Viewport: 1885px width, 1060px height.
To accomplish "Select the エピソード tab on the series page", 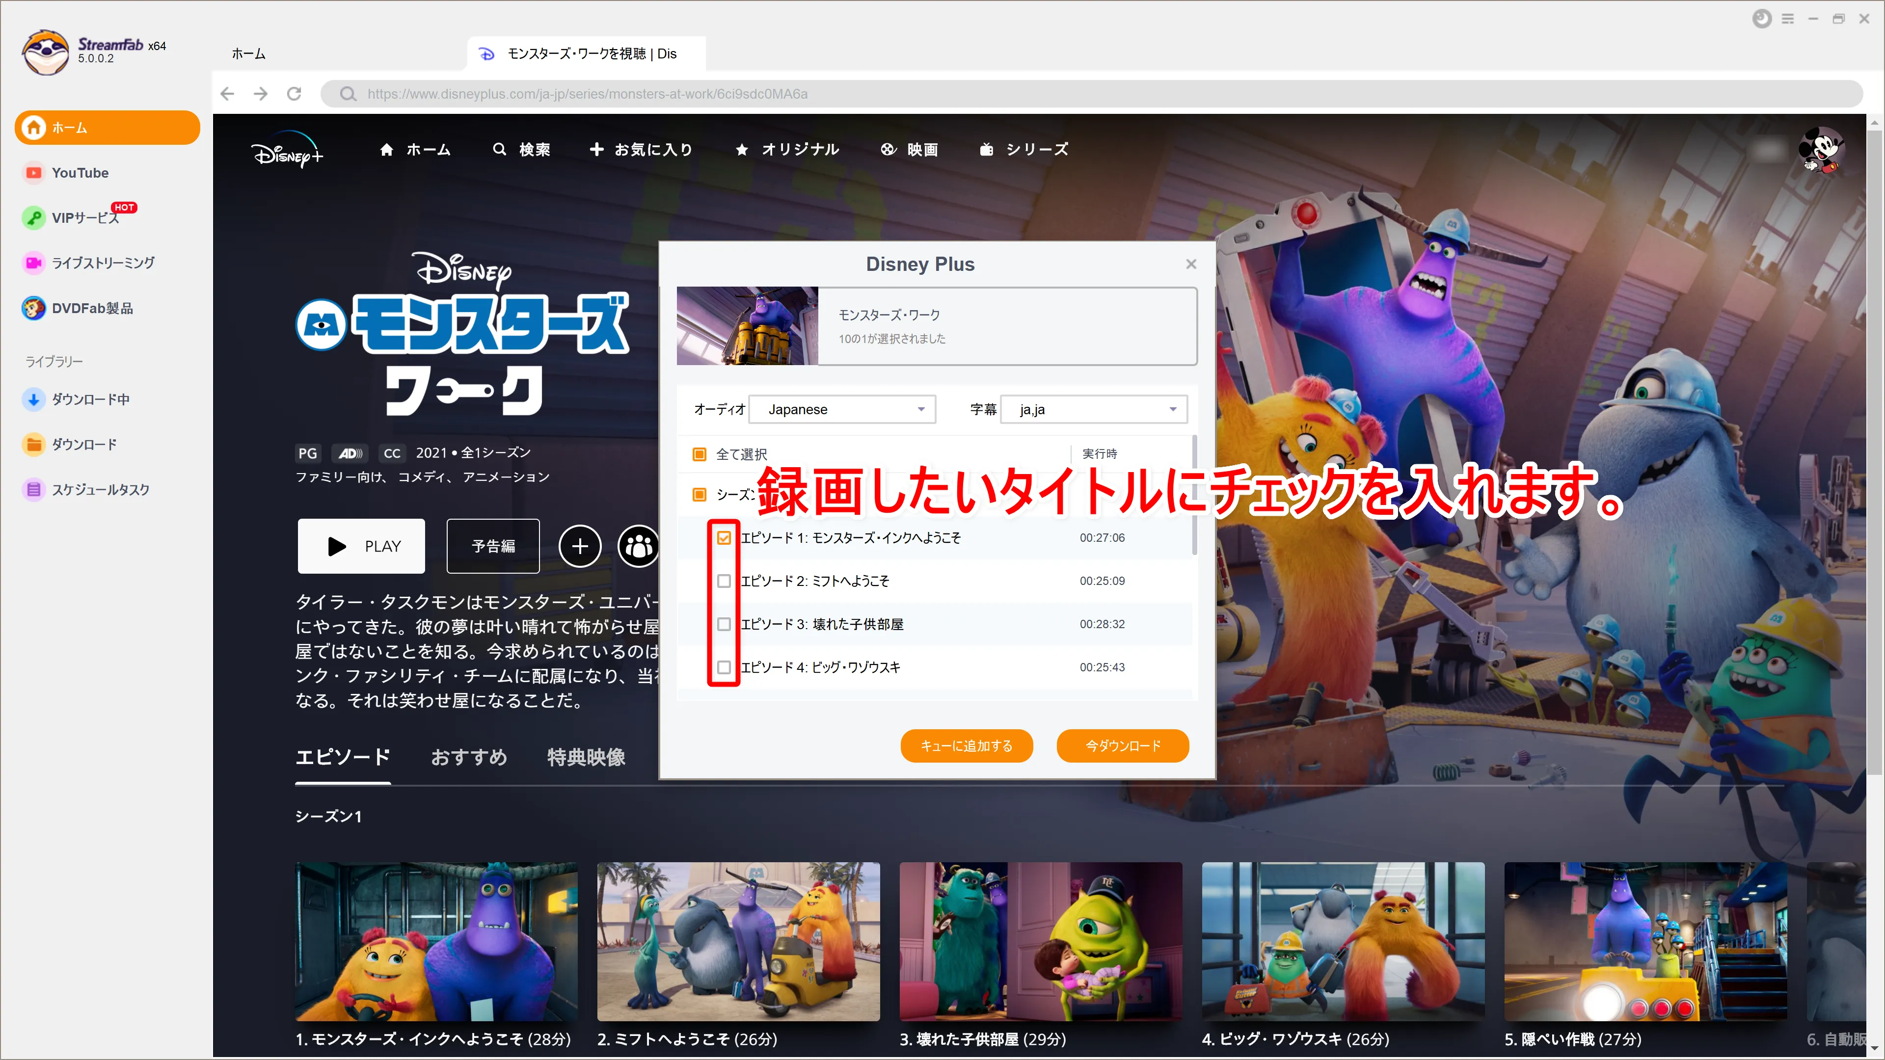I will pyautogui.click(x=343, y=757).
